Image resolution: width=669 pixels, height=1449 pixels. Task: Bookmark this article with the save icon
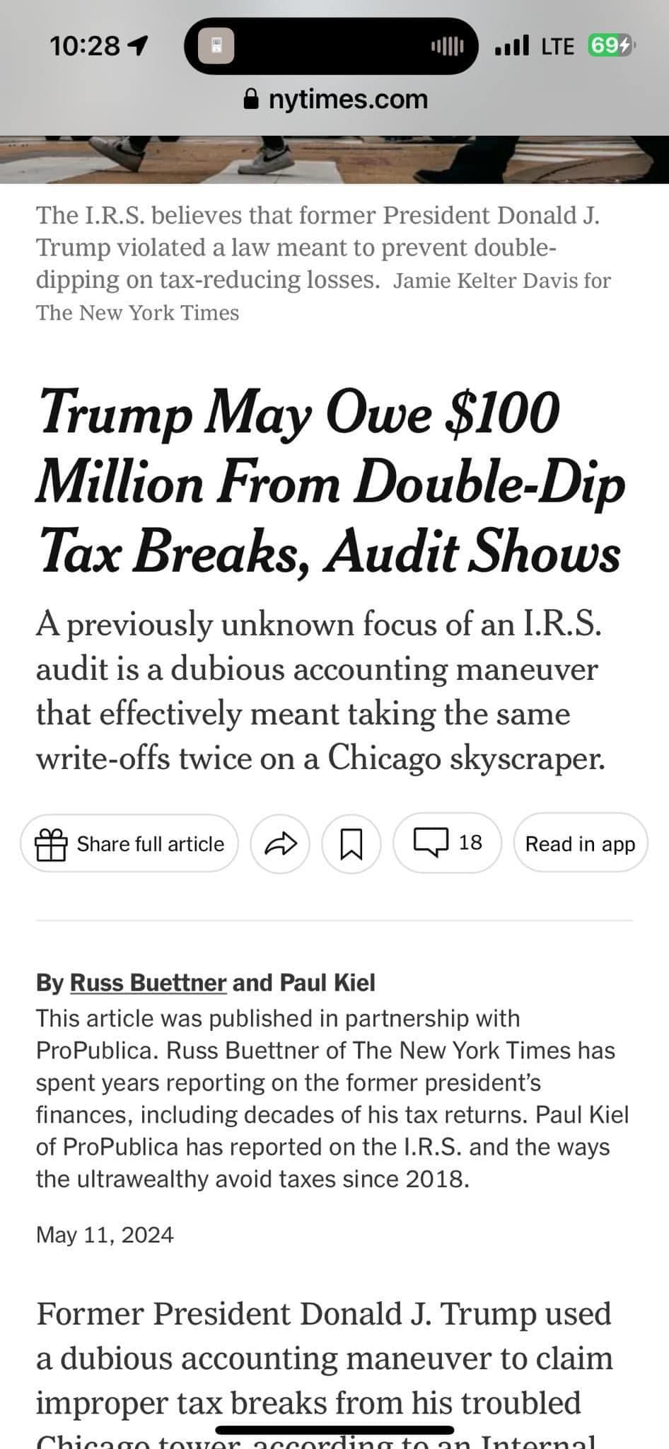click(351, 843)
